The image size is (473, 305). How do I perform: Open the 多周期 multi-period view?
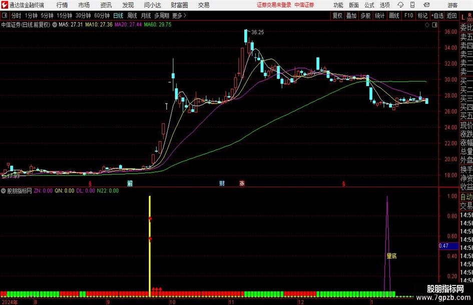pyautogui.click(x=162, y=16)
